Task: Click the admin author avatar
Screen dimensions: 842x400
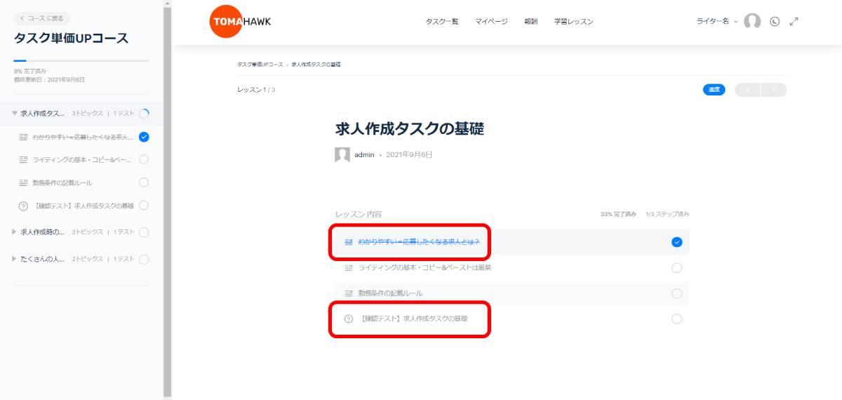Action: pyautogui.click(x=342, y=155)
